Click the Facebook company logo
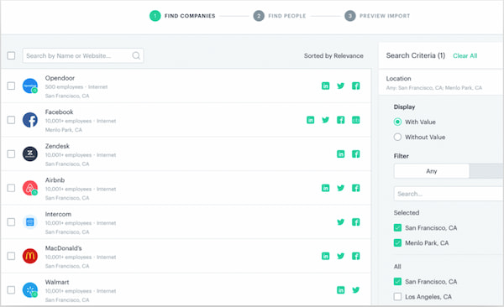504x307 pixels. 30,120
